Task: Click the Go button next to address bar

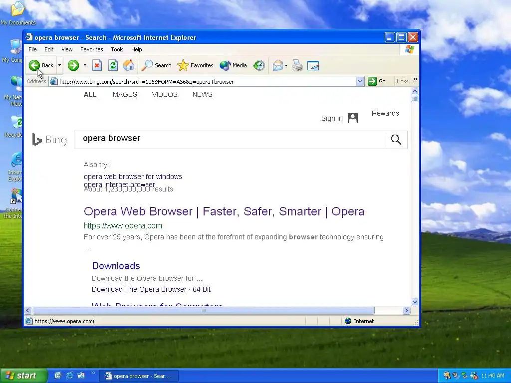Action: coord(377,81)
